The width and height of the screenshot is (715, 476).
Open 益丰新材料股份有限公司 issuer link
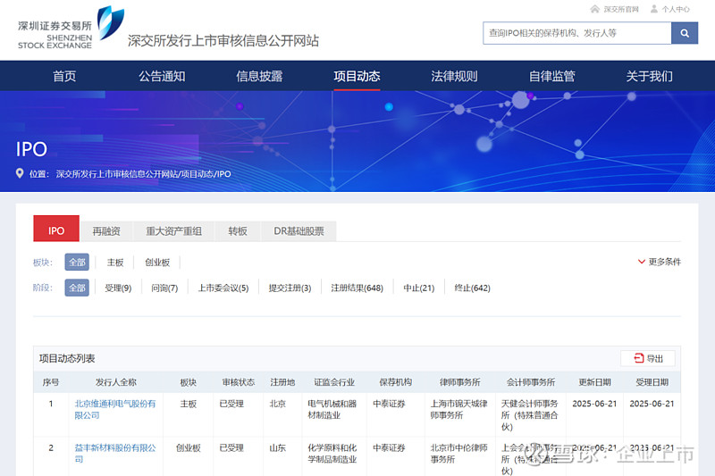[x=115, y=454]
